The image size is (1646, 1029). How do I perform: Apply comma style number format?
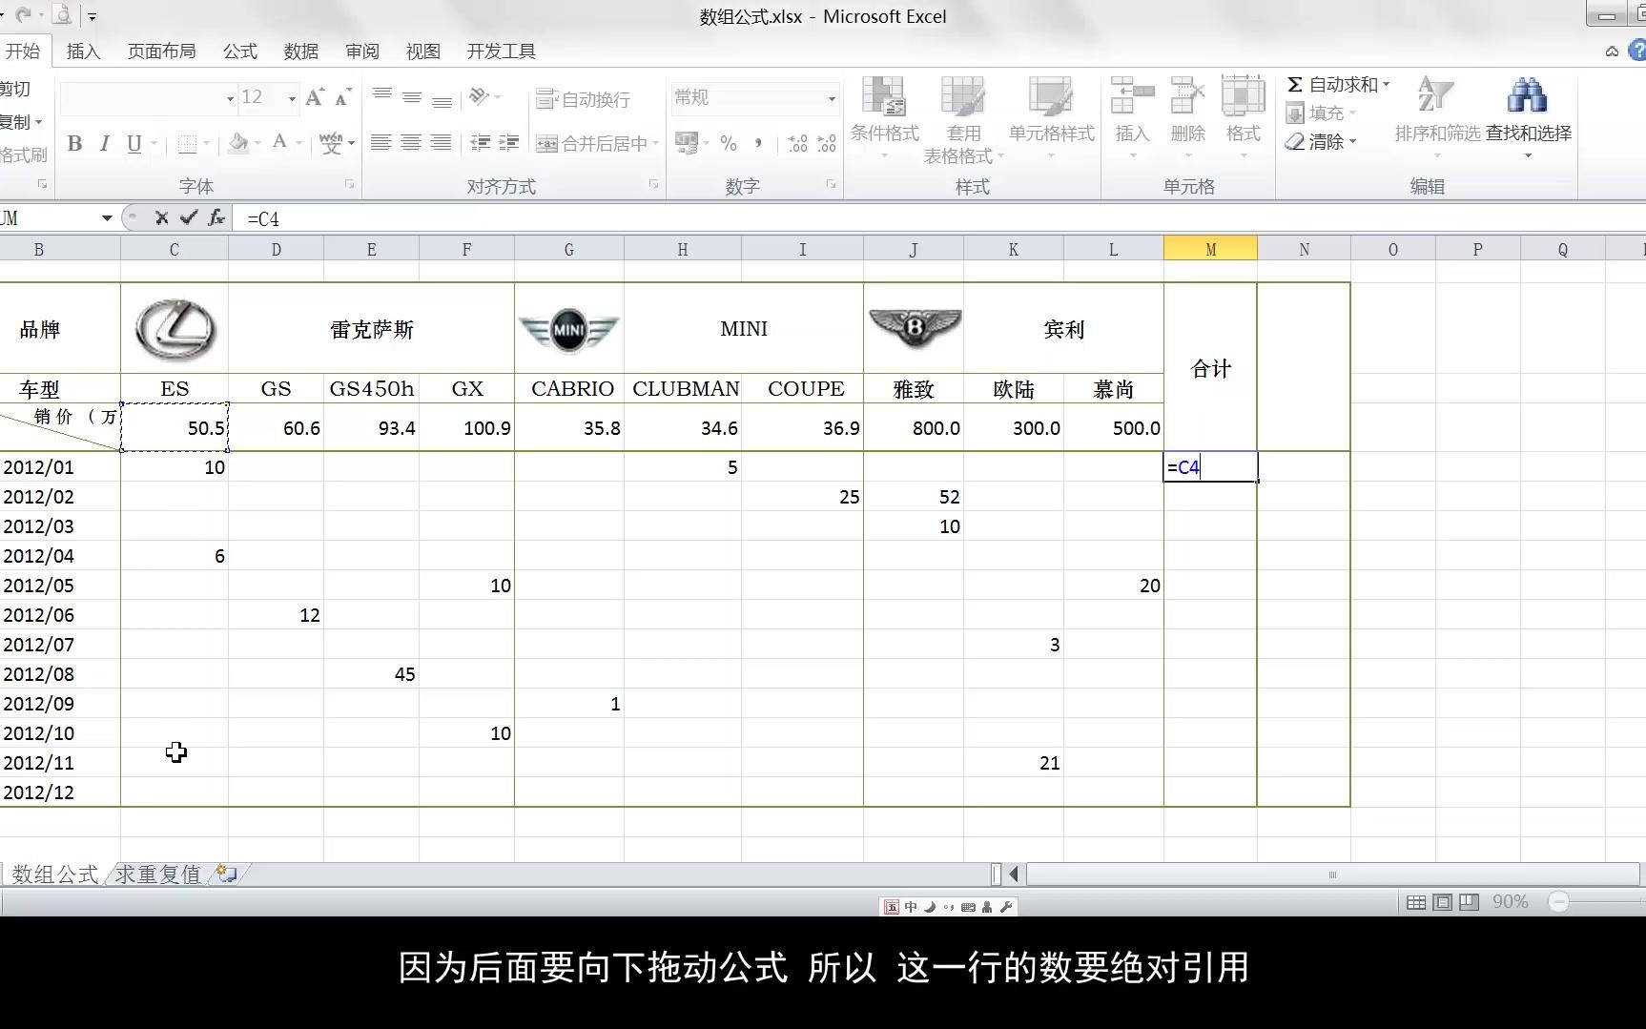click(758, 143)
